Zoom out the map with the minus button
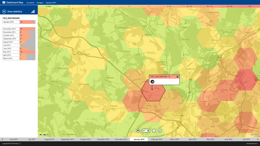 [144, 131]
